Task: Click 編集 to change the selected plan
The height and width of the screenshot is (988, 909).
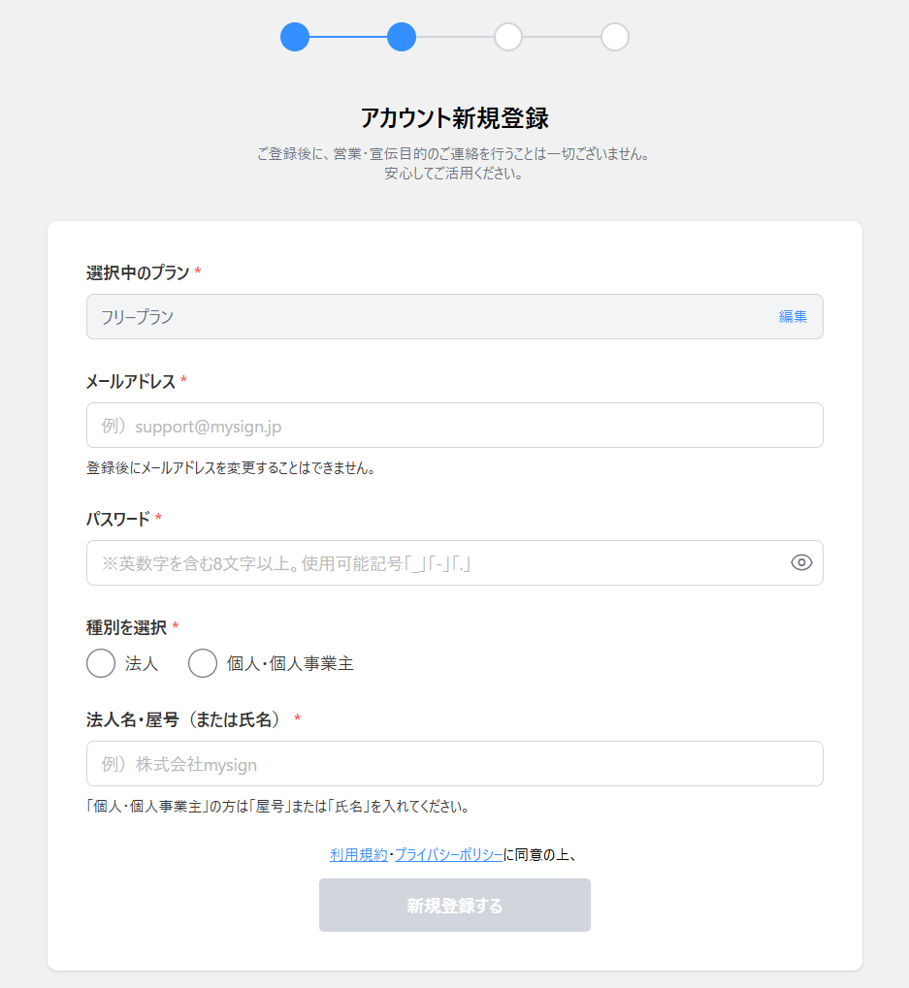Action: 793,316
